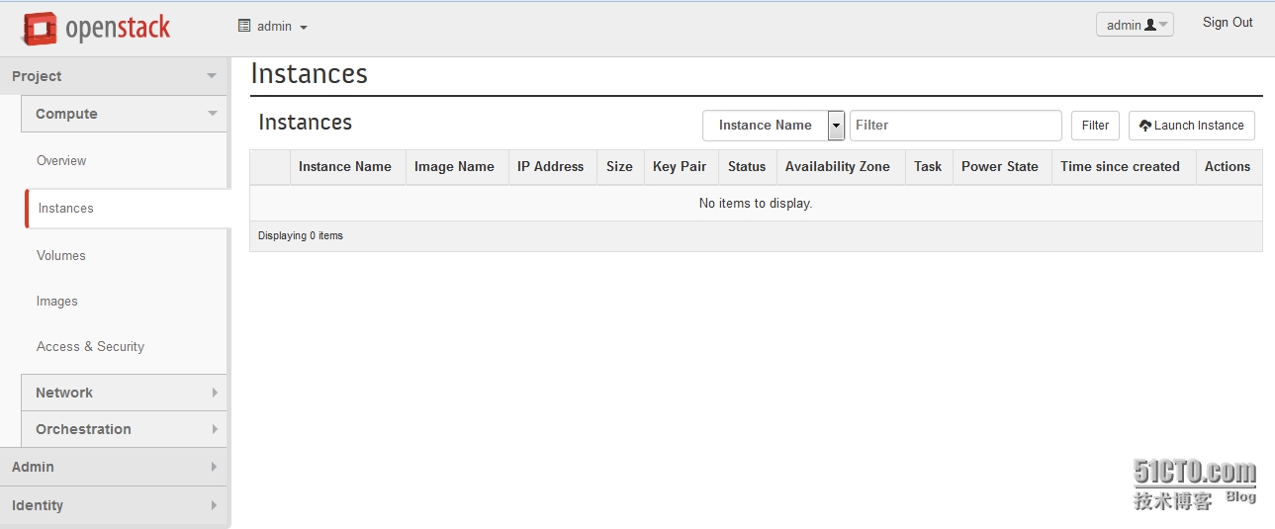This screenshot has height=529, width=1275.
Task: Sort by Power State column header
Action: [x=1000, y=166]
